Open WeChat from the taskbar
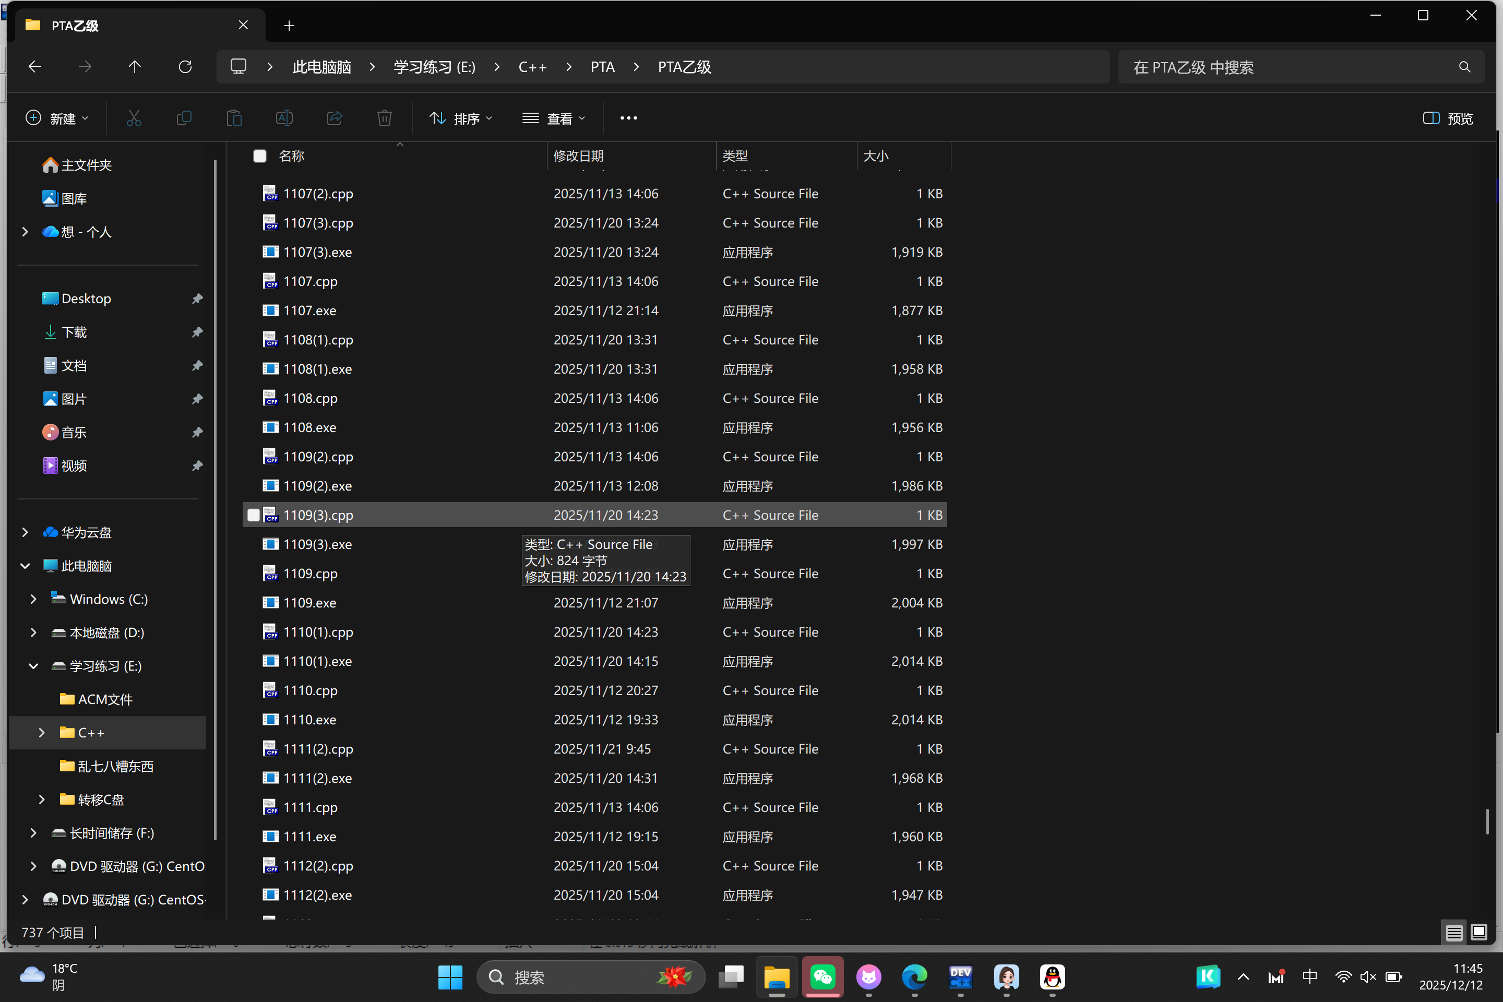 pos(822,976)
